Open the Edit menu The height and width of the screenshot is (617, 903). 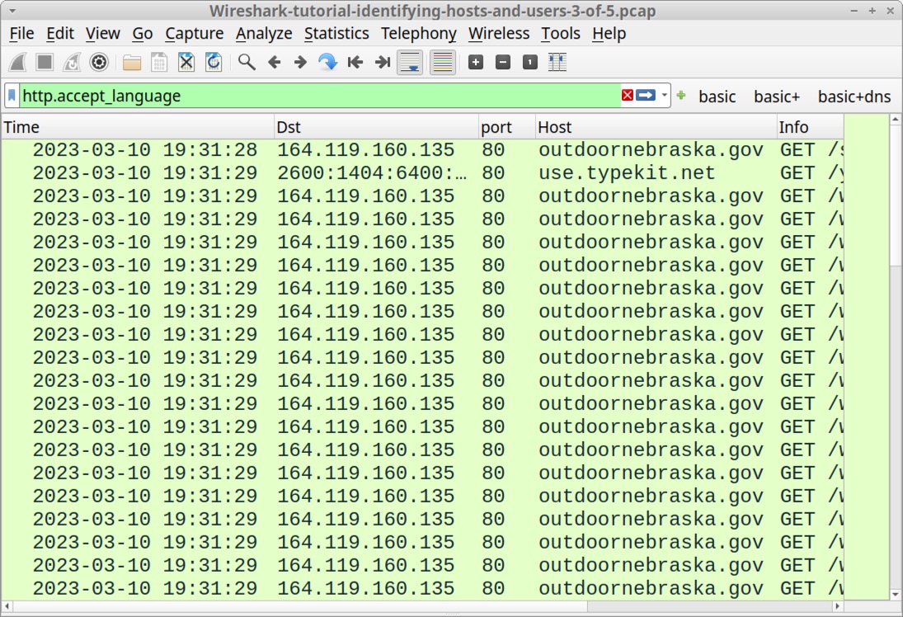60,34
